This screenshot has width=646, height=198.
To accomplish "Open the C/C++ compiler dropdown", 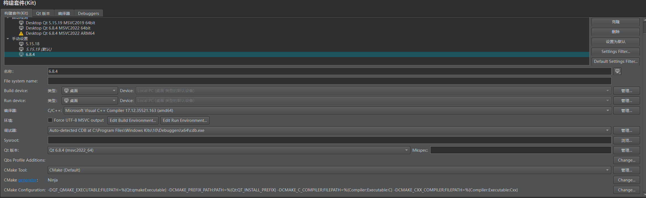I will (337, 111).
